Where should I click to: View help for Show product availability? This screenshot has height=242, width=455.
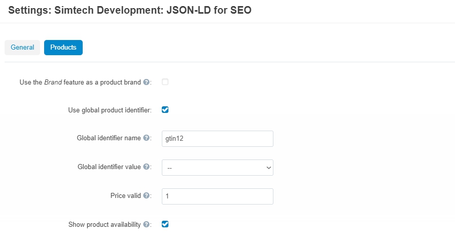(147, 224)
